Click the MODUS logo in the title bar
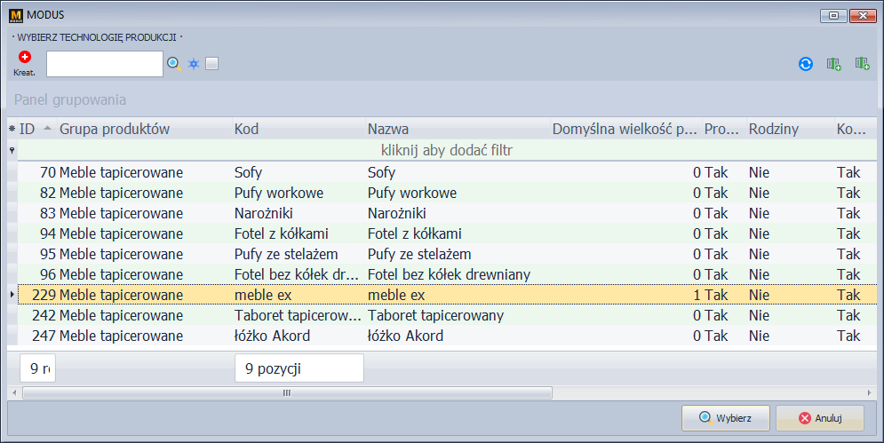This screenshot has width=884, height=443. click(x=15, y=15)
